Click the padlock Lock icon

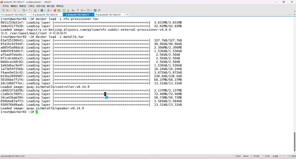[68, 10]
